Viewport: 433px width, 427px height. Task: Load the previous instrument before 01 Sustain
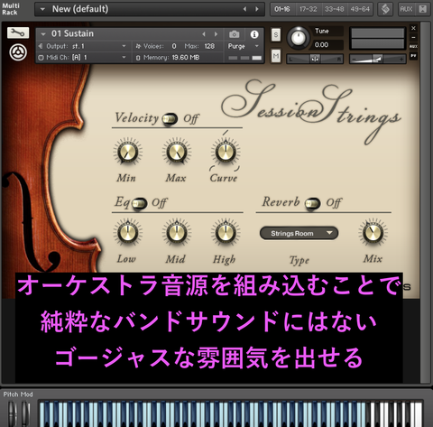(204, 34)
